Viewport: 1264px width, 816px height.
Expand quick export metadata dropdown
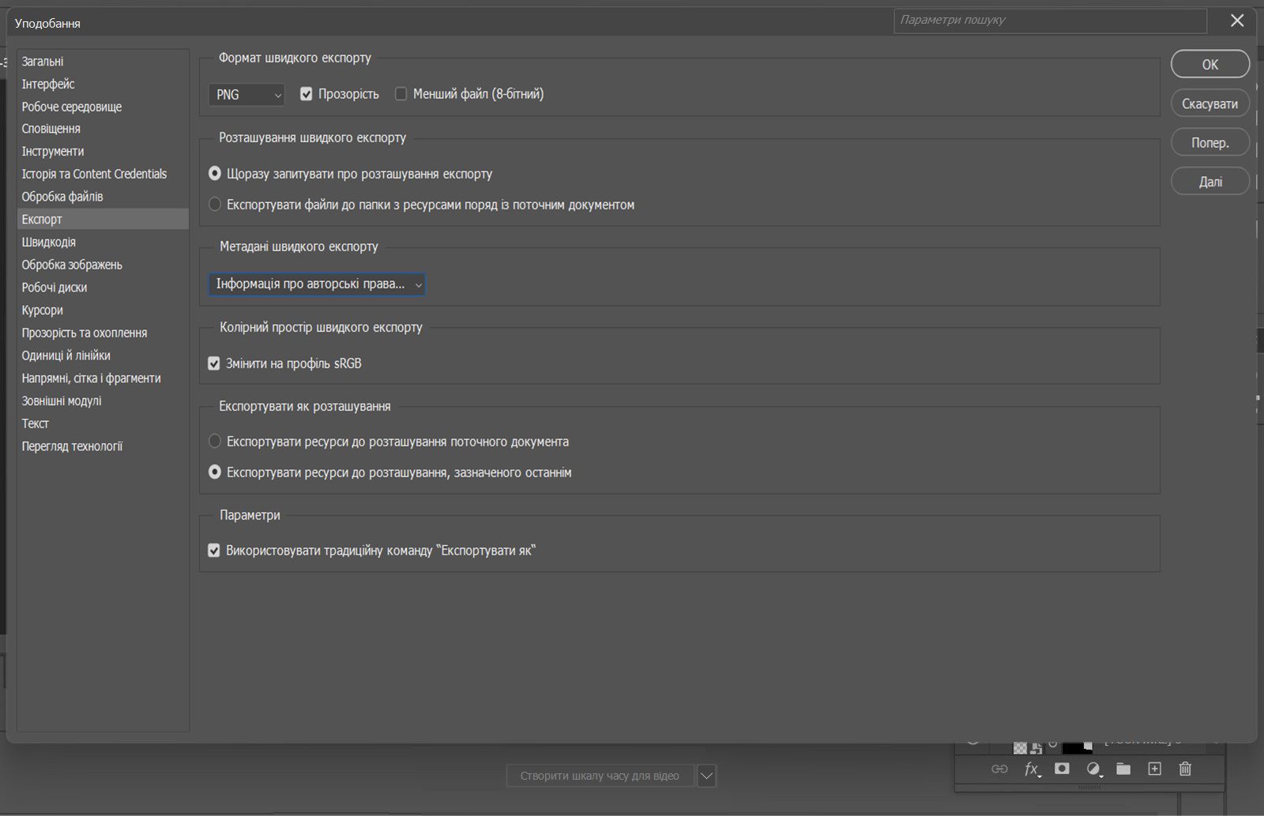pos(317,284)
